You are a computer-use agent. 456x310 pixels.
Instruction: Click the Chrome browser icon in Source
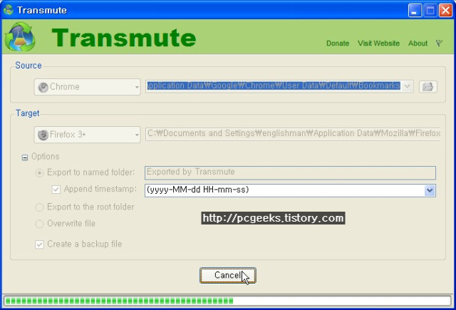coord(43,87)
